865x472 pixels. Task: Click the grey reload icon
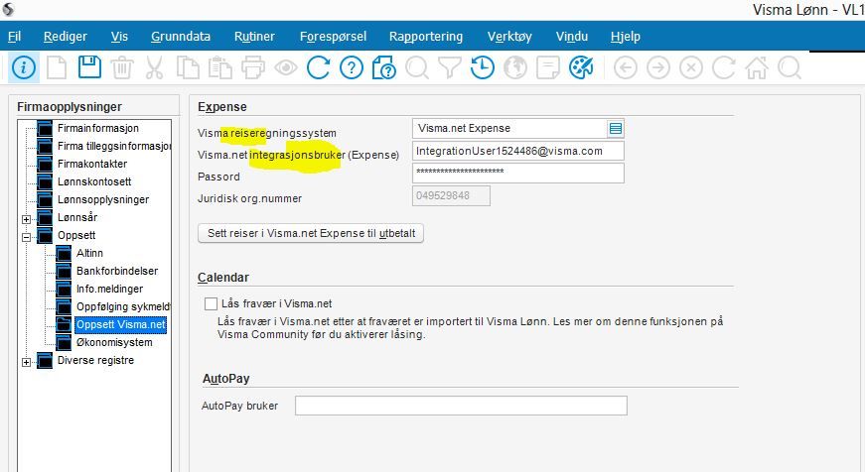point(723,67)
